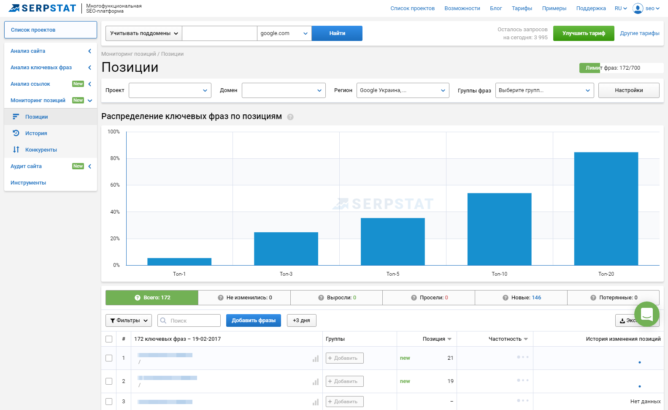Image resolution: width=668 pixels, height=410 pixels.
Task: Click the question icon in Новые counter
Action: (505, 298)
